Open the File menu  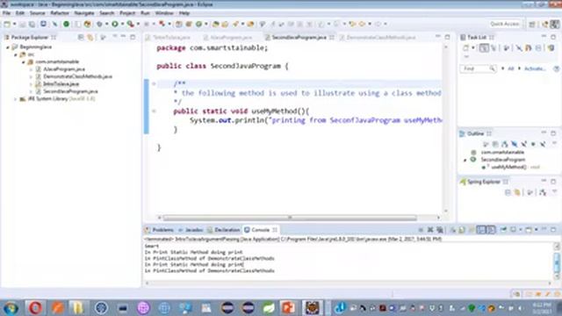click(6, 13)
